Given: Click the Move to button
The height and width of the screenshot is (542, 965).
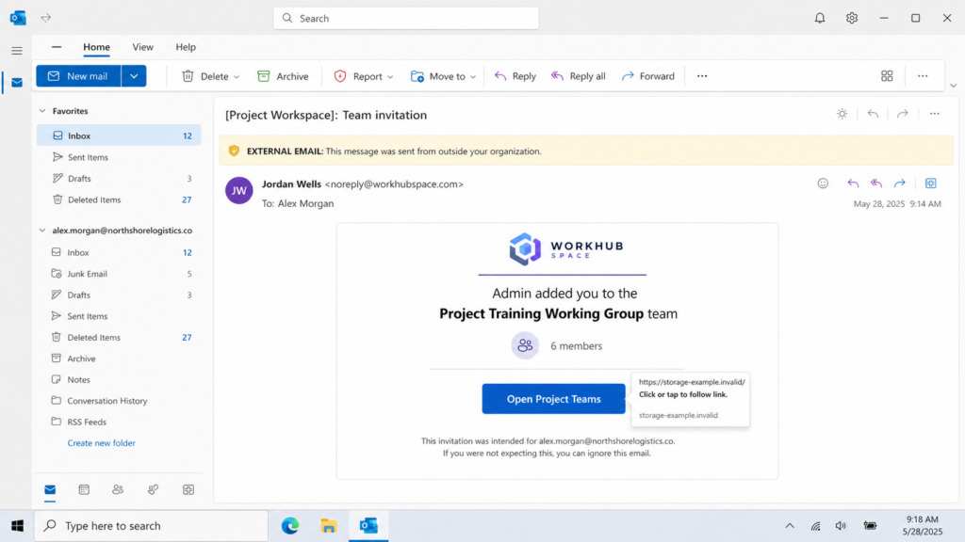Looking at the screenshot, I should point(438,76).
